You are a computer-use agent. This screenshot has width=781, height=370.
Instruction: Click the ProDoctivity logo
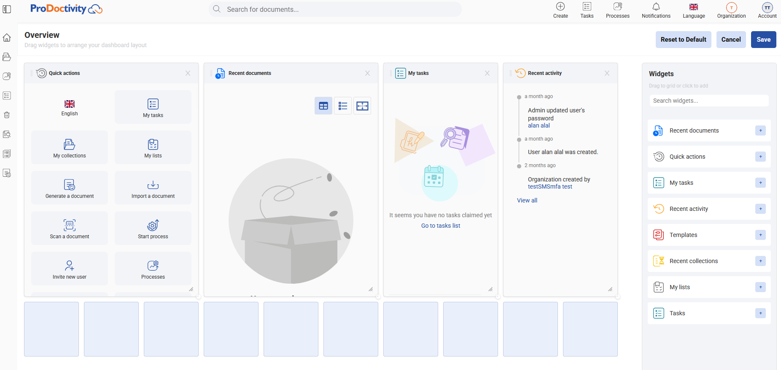pos(66,9)
